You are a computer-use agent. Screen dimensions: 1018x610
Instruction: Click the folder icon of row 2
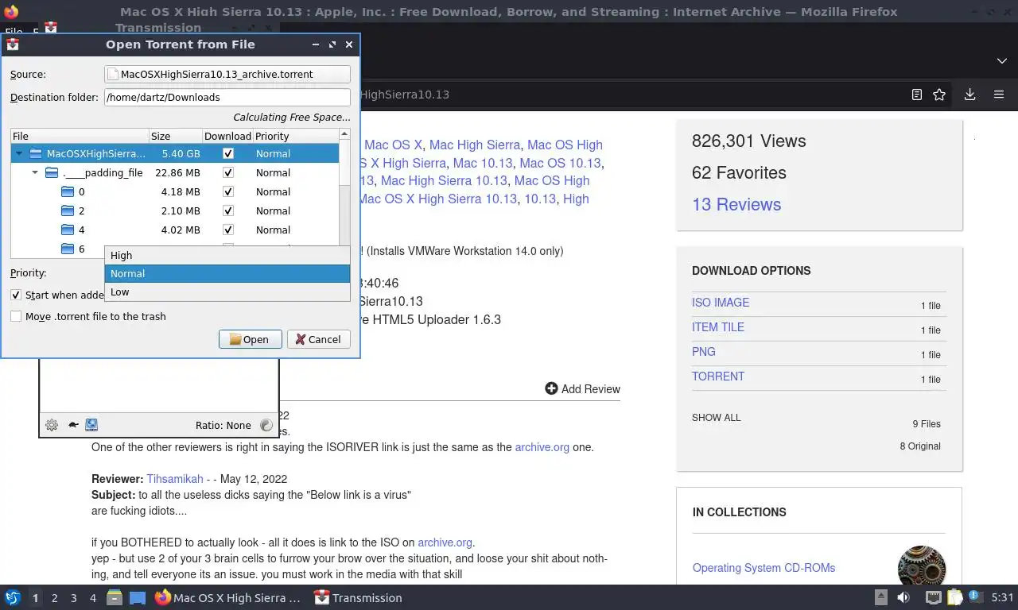68,210
